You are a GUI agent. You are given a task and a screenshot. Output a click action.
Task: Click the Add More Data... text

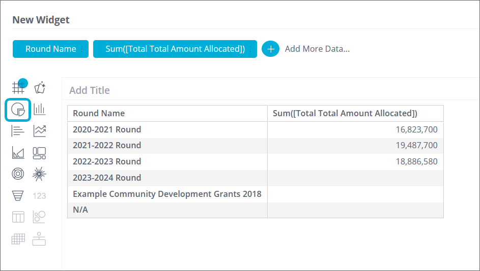coord(317,49)
